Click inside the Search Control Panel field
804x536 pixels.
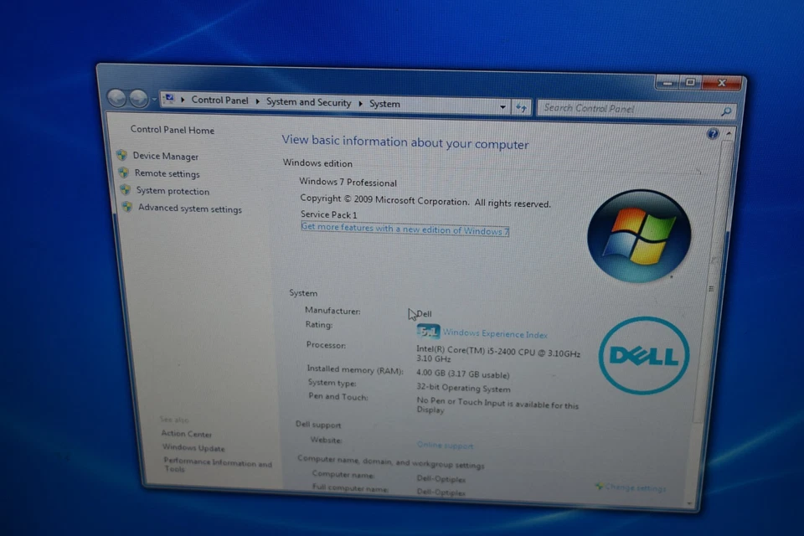tap(620, 110)
